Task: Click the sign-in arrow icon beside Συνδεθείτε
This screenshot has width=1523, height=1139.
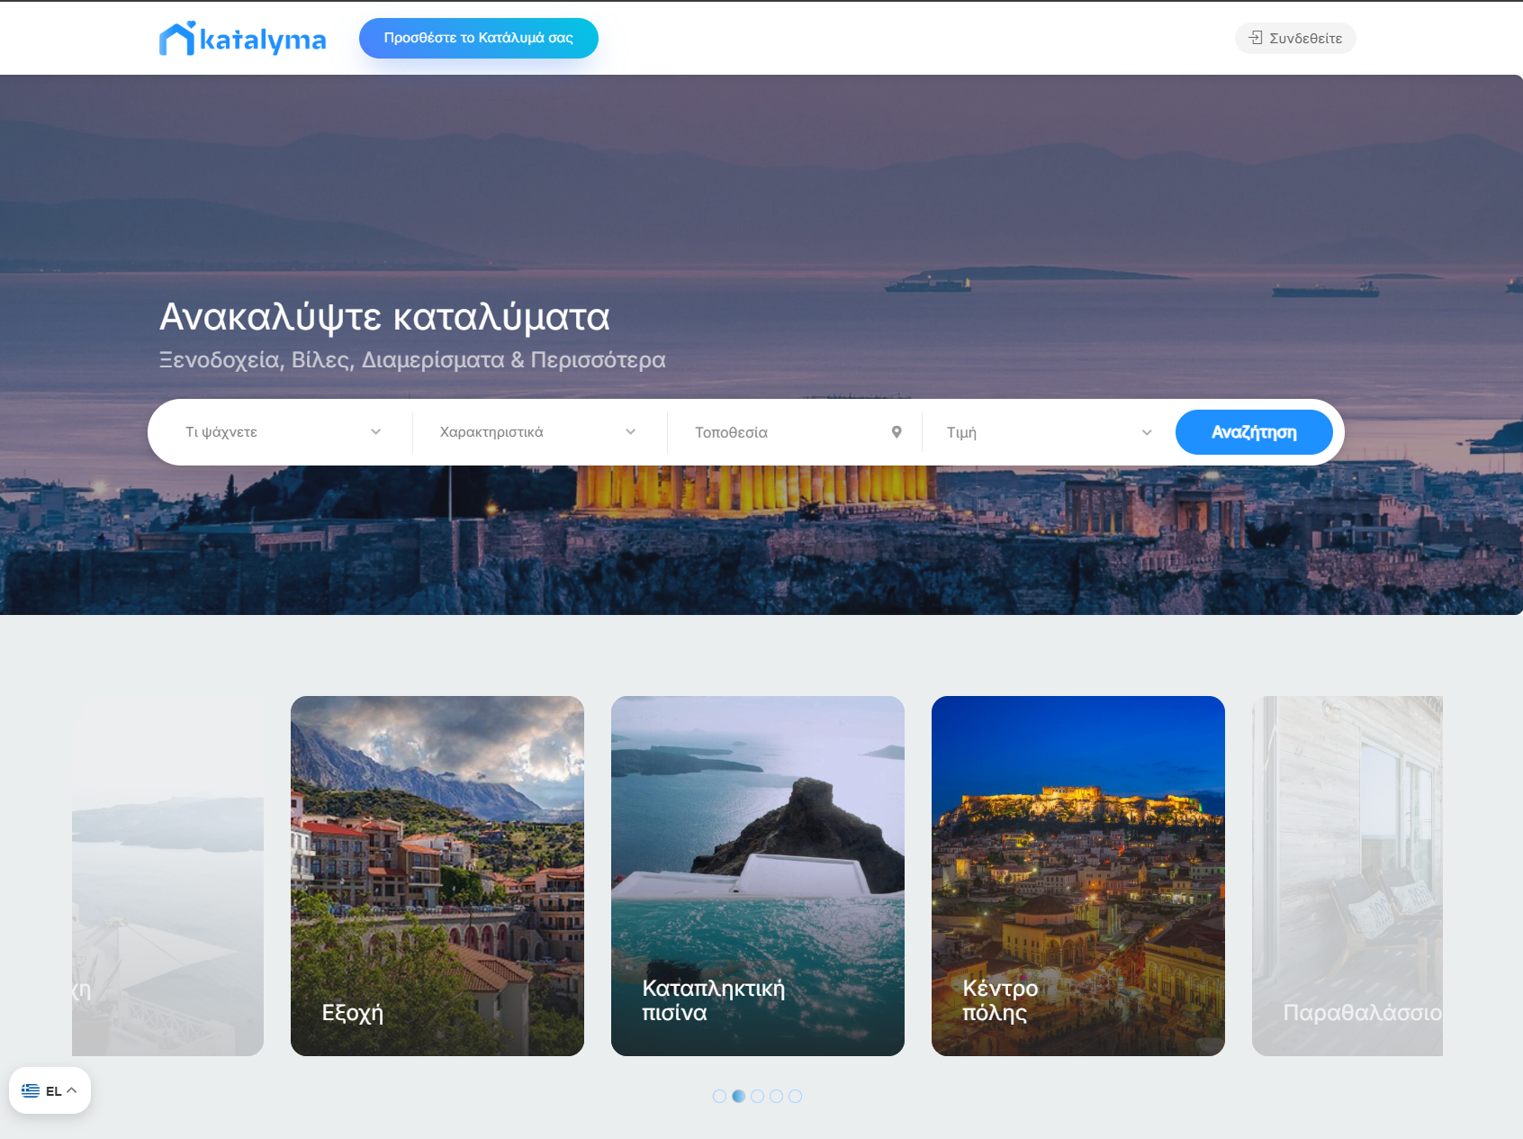Action: [1255, 38]
